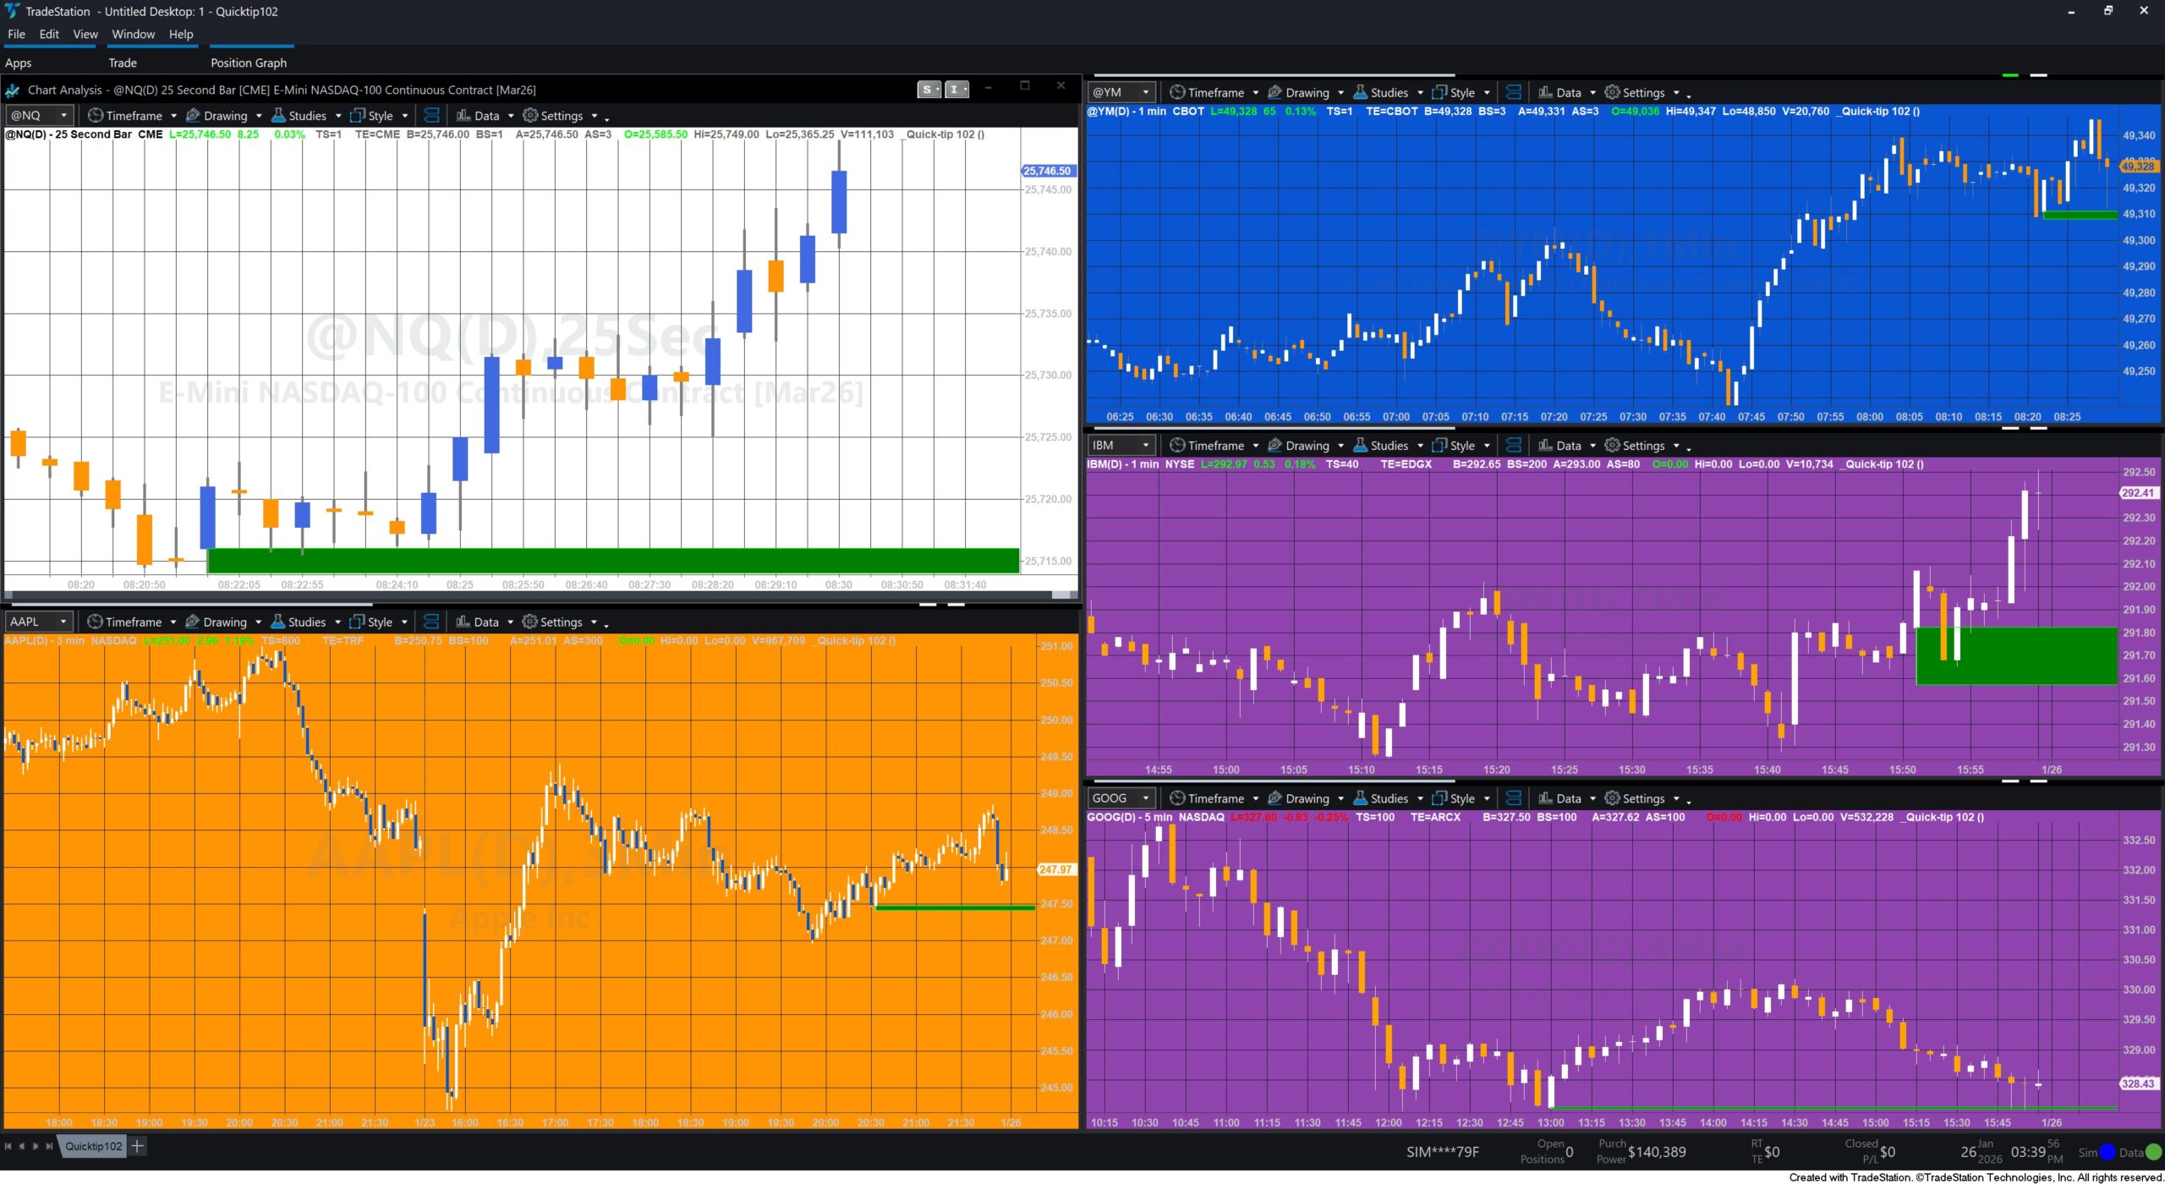Expand the IBM symbol dropdown

1146,445
